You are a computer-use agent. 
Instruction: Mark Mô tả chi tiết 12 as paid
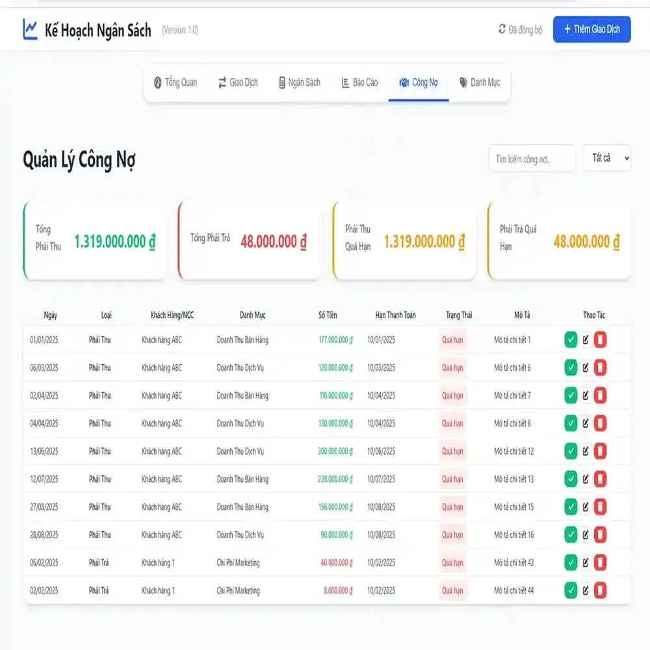pyautogui.click(x=571, y=451)
